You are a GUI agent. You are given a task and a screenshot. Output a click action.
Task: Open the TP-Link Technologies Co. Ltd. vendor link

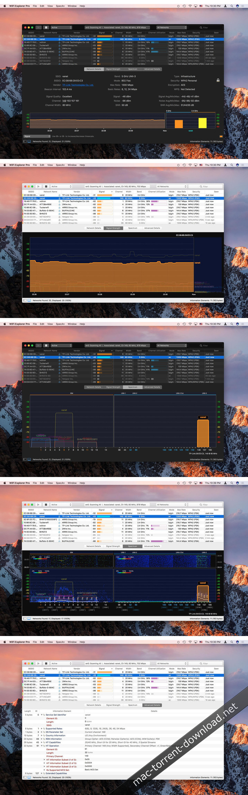(78, 85)
